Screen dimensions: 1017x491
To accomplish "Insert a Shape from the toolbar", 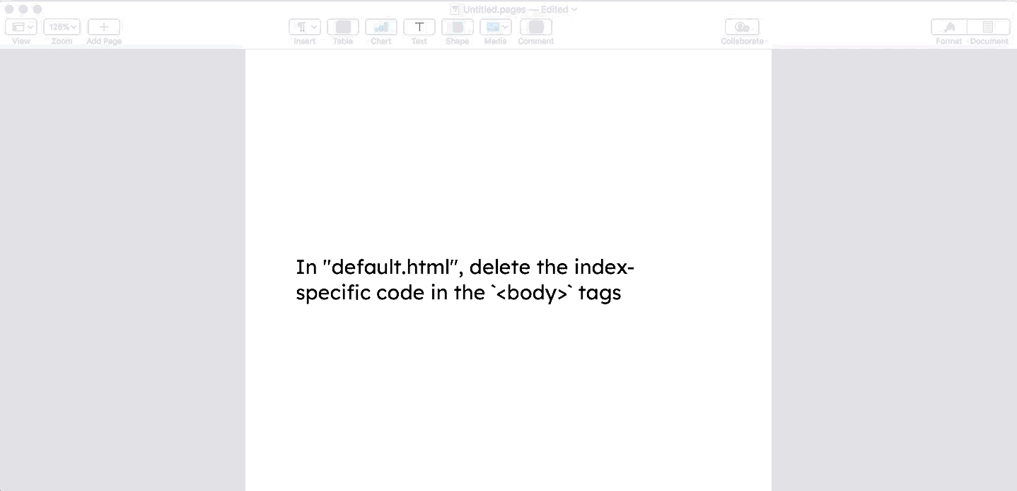I will click(458, 27).
